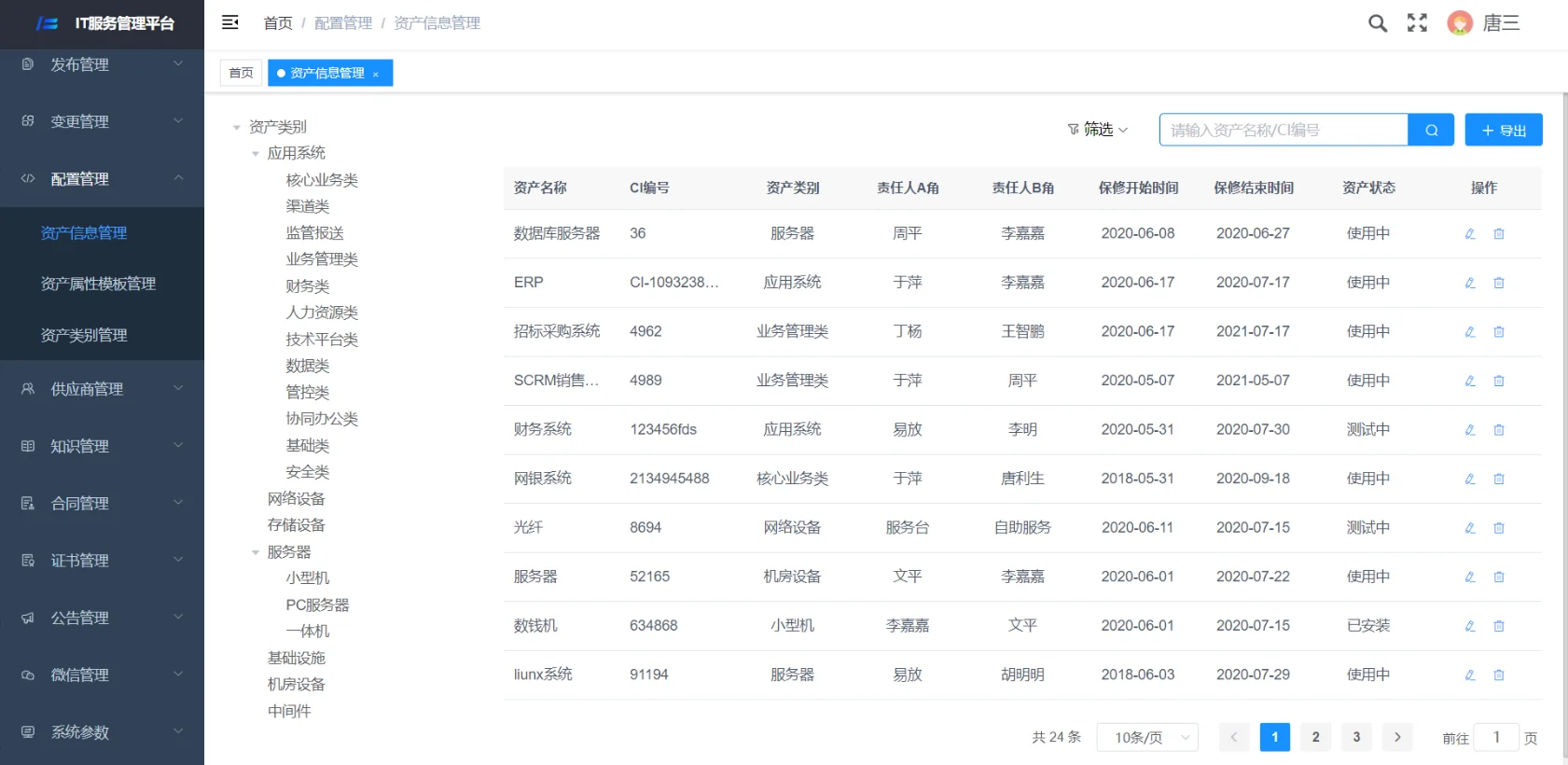Edit the 招标采购系统 asset row

1470,332
